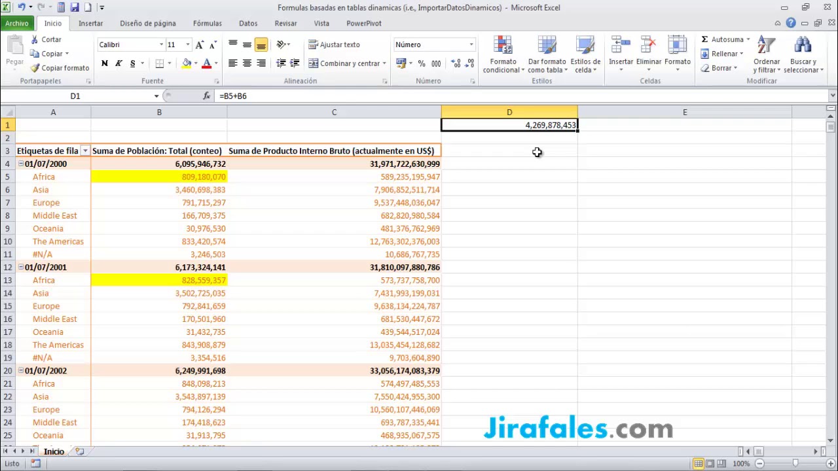Screen dimensions: 838x471
Task: Open Formato condicional menu
Action: click(503, 55)
